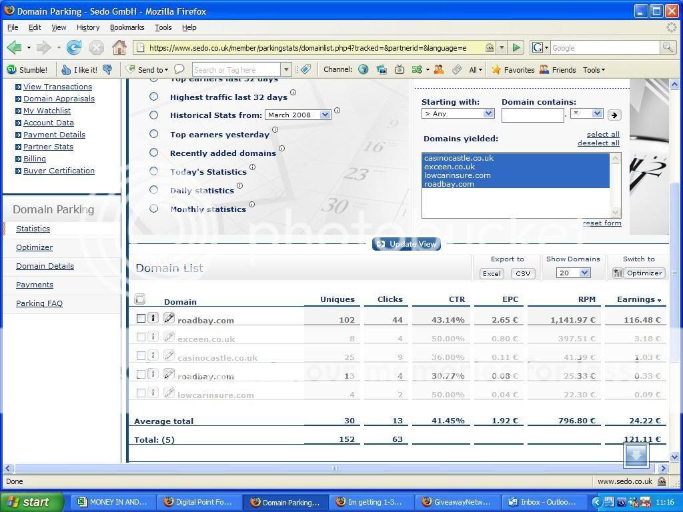The height and width of the screenshot is (512, 683).
Task: Click the Firefox Back arrow
Action: coord(15,47)
